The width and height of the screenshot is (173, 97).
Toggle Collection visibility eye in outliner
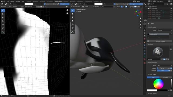point(171,8)
